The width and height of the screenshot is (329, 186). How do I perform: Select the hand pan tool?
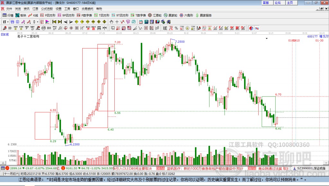click(111, 22)
